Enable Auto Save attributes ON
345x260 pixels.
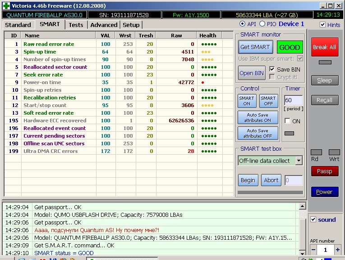coord(258,117)
